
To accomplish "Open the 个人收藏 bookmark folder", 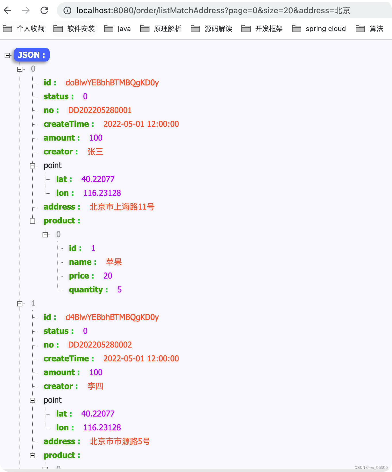I will 24,29.
